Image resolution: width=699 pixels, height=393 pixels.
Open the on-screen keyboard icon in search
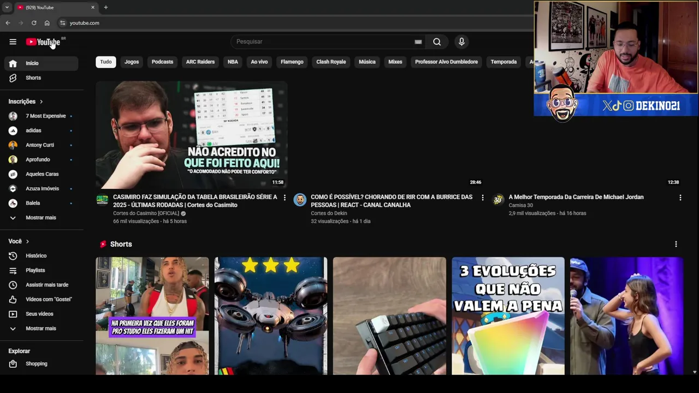tap(418, 41)
